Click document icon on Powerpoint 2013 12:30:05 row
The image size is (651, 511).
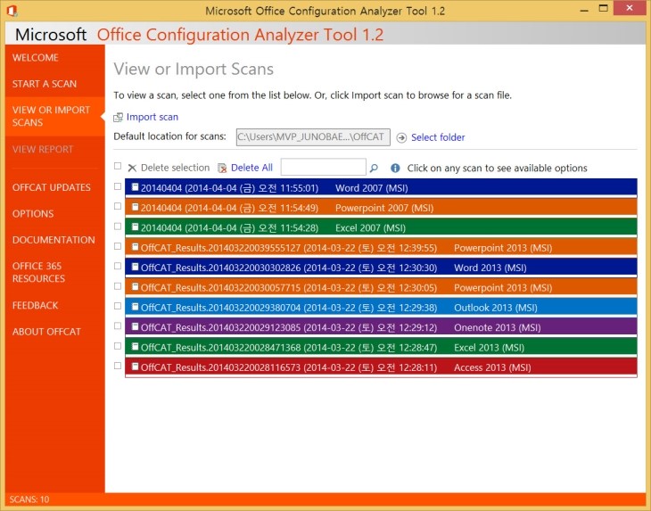click(x=135, y=286)
